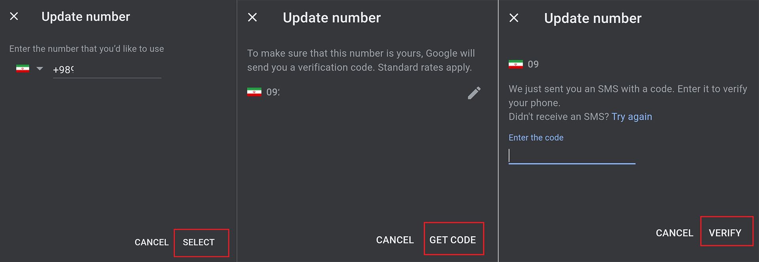Viewport: 759px width, 262px height.
Task: Close the dialog containing the SELECT button
Action: (14, 16)
